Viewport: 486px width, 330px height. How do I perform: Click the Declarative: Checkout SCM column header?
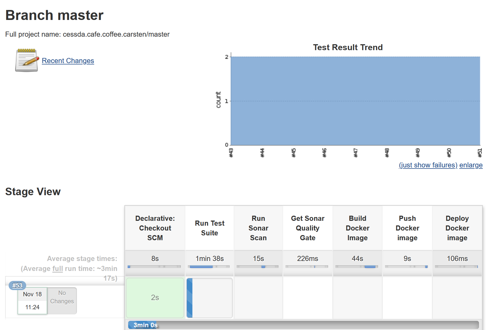click(155, 228)
